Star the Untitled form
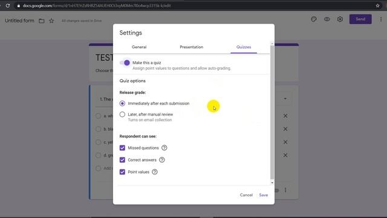This screenshot has width=387, height=218. 51,21
